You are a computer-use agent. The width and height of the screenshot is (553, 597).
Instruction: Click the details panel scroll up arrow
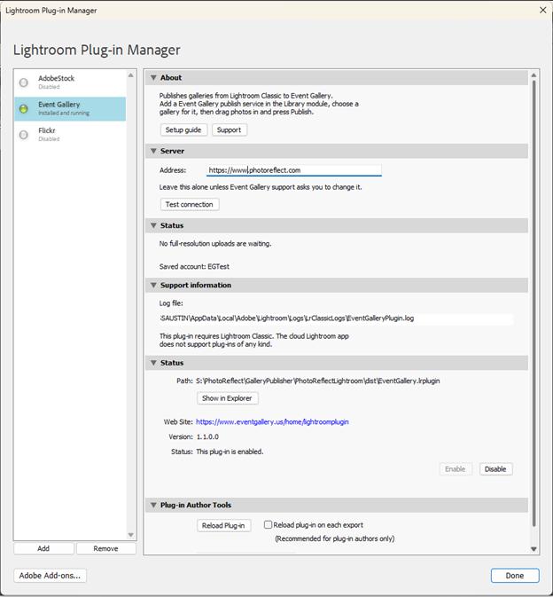point(534,75)
